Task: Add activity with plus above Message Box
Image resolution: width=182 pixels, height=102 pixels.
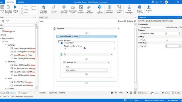Action: [86, 59]
